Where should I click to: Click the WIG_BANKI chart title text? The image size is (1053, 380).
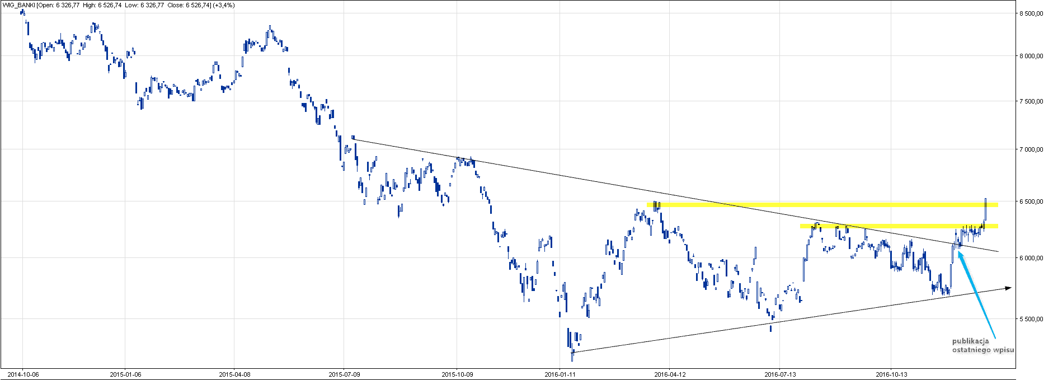118,5
